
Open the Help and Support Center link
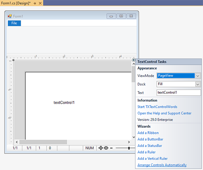click(164, 113)
